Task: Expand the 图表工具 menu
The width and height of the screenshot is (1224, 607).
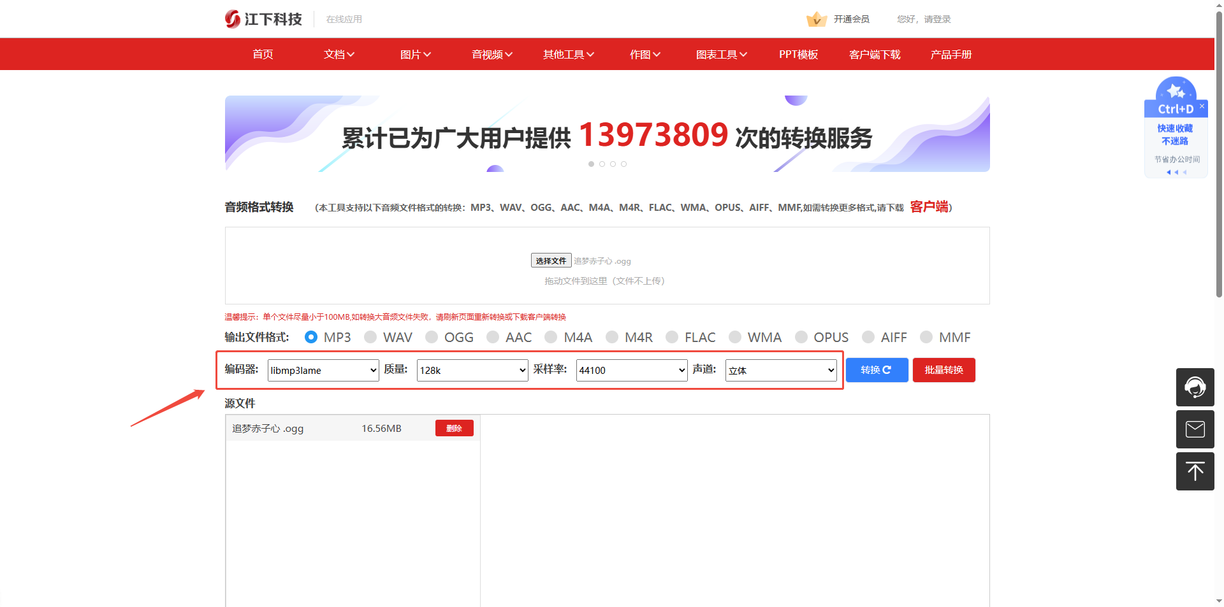Action: (x=722, y=55)
